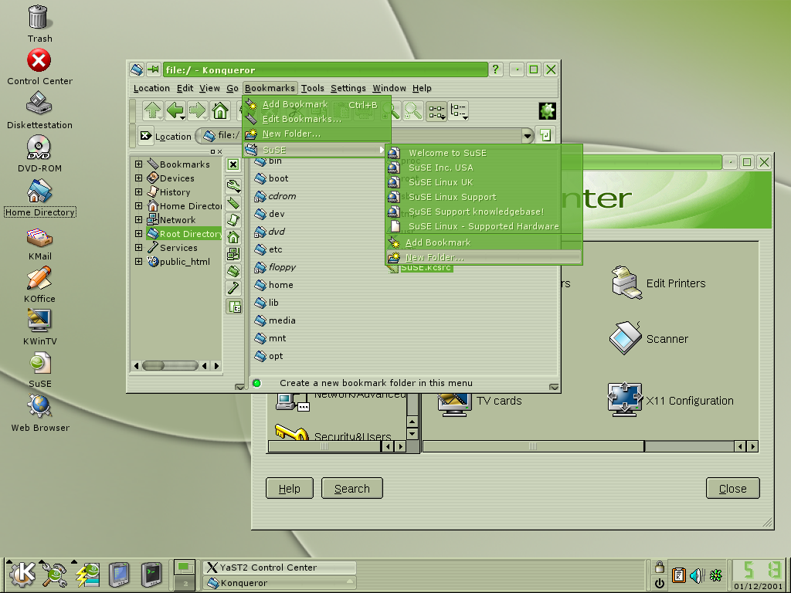Open the Klipper clipboard tray icon
This screenshot has width=791, height=593.
pyautogui.click(x=679, y=575)
